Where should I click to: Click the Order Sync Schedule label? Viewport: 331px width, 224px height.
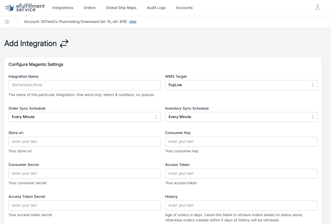tap(27, 108)
